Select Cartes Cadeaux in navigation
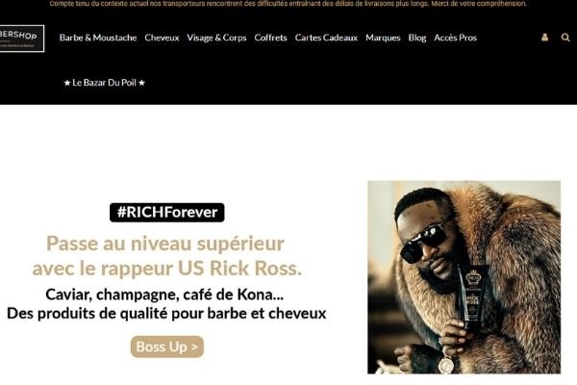 coord(326,38)
